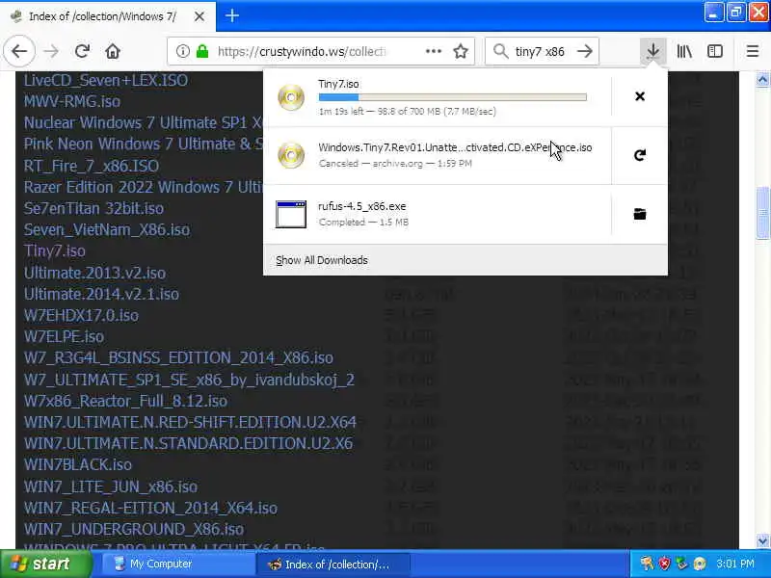Open the Razer Edition 2022 link
Image resolution: width=771 pixels, height=578 pixels.
[x=143, y=187]
